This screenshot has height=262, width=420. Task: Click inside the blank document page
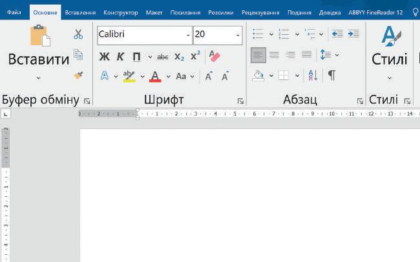click(249, 196)
